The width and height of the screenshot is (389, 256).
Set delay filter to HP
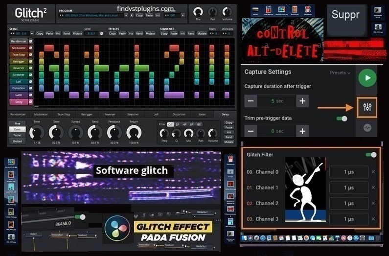[x=184, y=124]
